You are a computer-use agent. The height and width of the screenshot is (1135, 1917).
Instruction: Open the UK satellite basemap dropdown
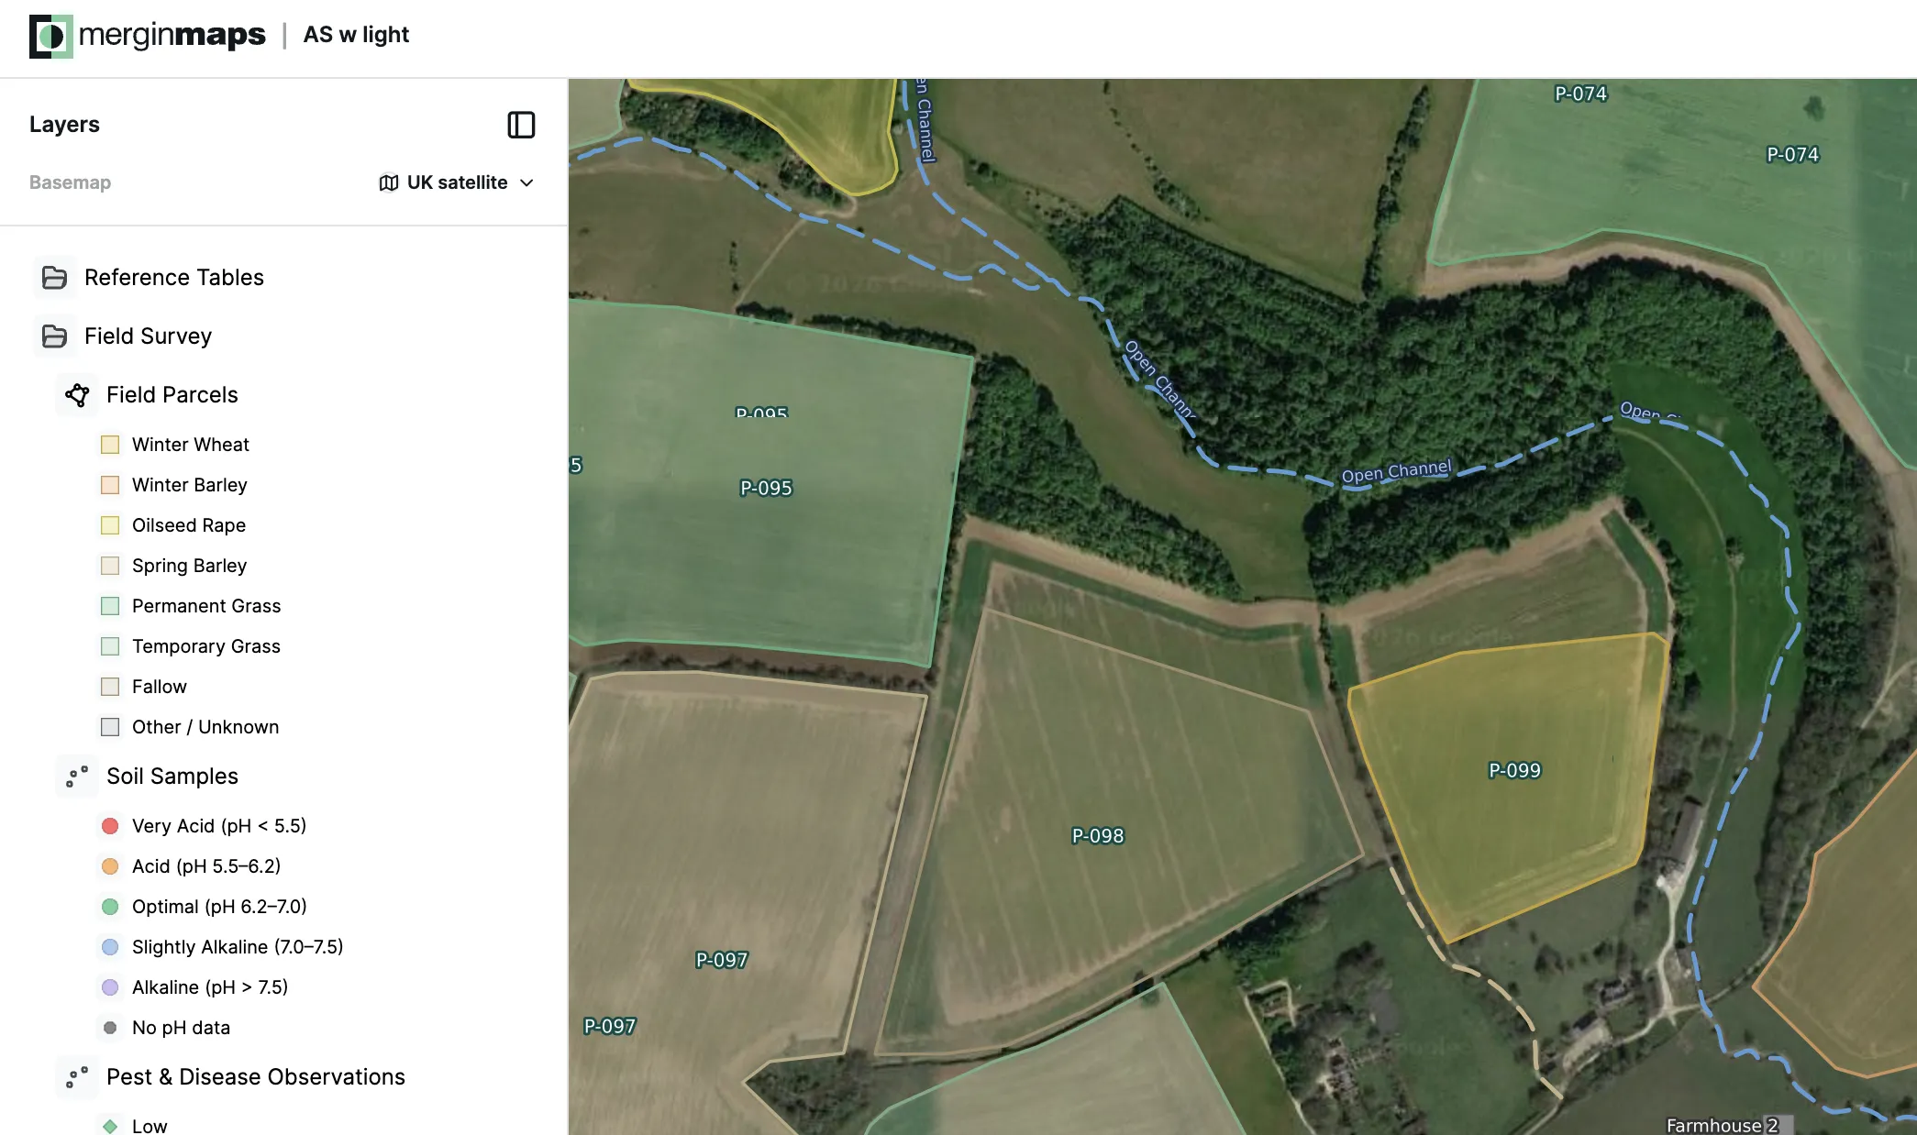[457, 182]
